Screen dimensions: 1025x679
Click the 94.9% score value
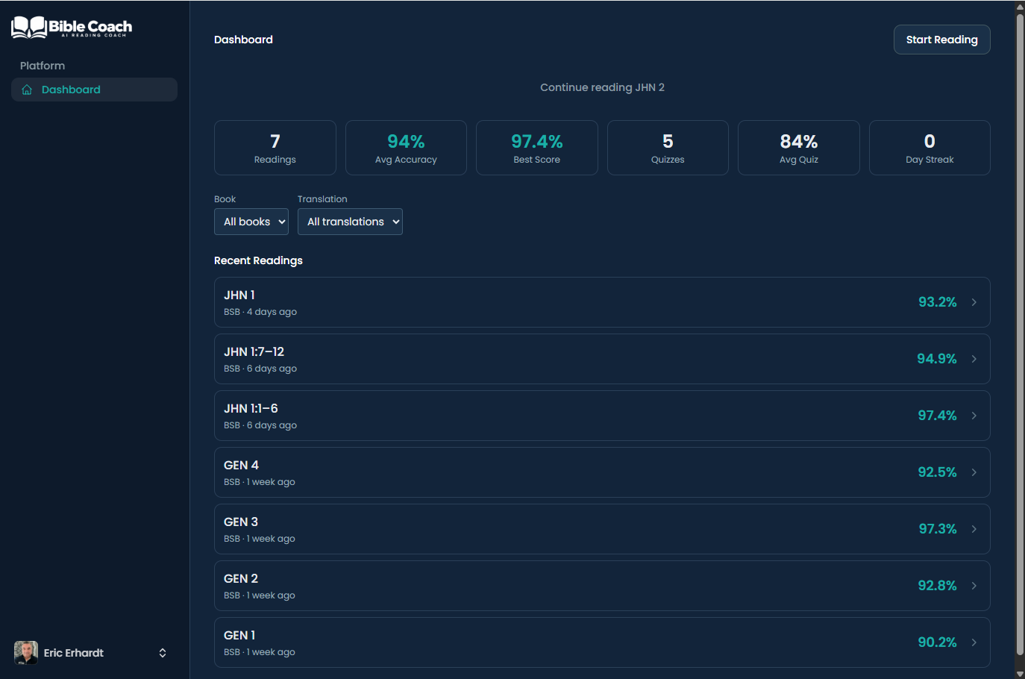tap(937, 359)
